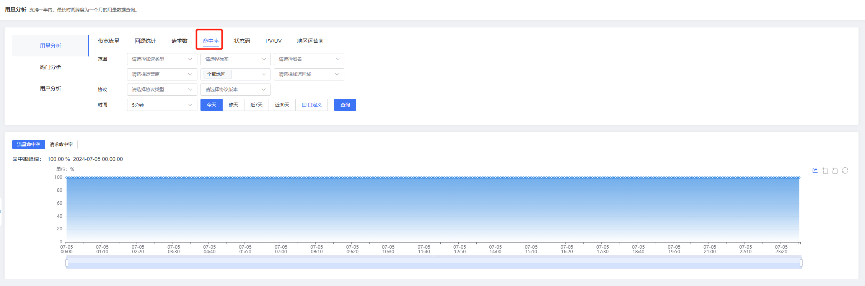Image resolution: width=865 pixels, height=286 pixels.
Task: Click the peak timestamp 2024-07-05 00:00:00
Action: (x=98, y=159)
